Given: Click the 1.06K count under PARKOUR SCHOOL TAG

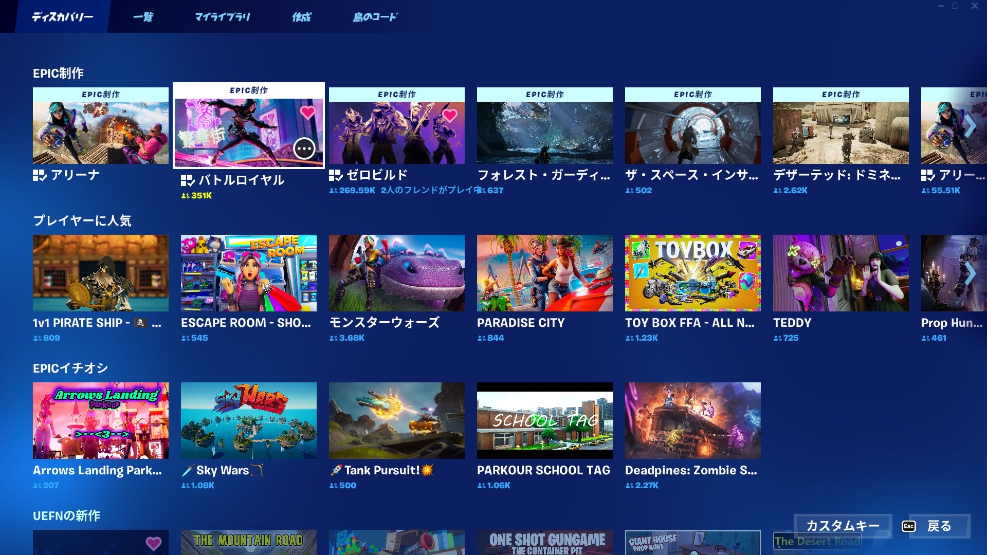Looking at the screenshot, I should click(494, 486).
